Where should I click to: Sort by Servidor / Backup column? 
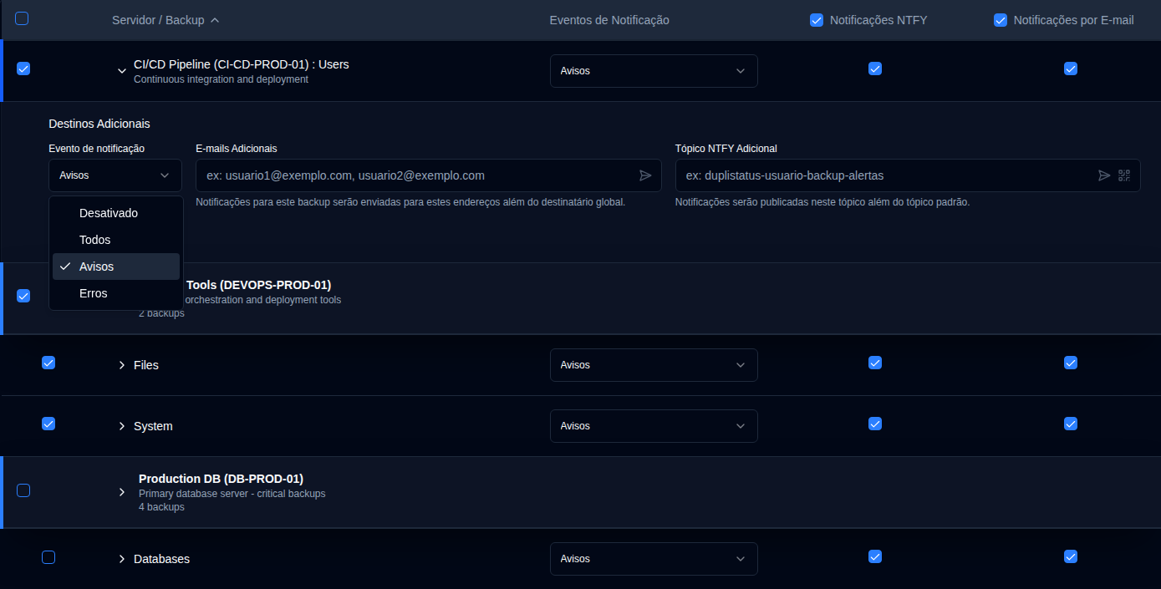click(x=165, y=20)
